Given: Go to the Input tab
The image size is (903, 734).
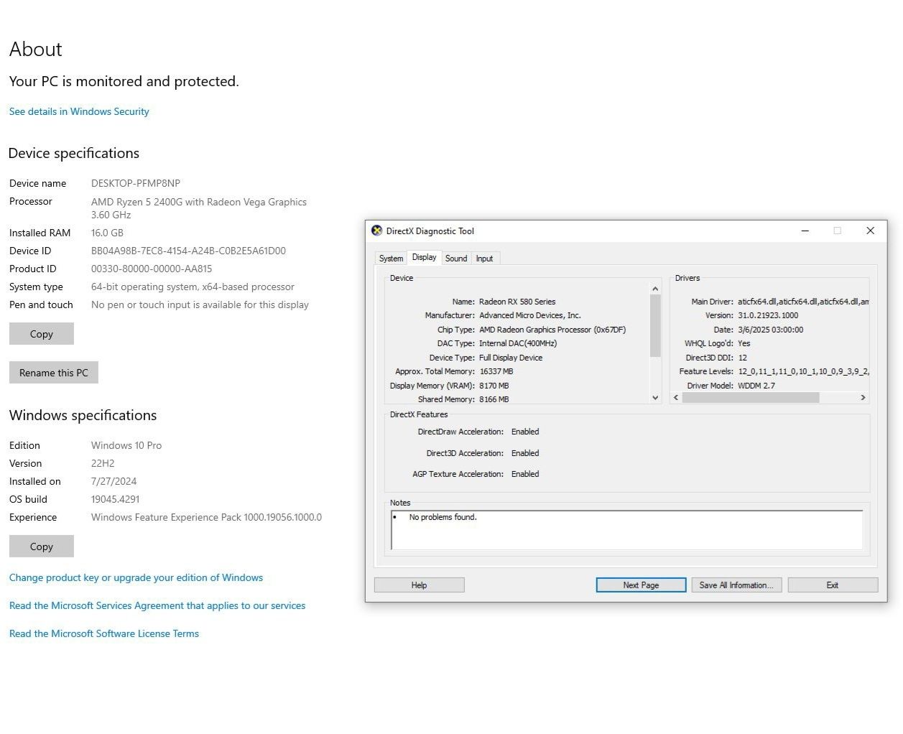Looking at the screenshot, I should (484, 259).
